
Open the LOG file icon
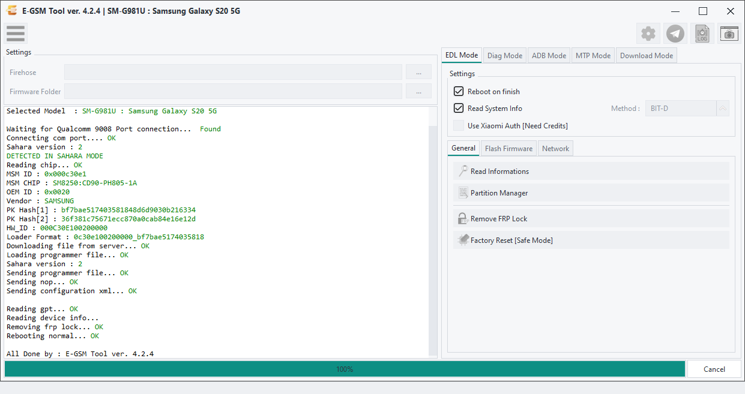(x=702, y=34)
